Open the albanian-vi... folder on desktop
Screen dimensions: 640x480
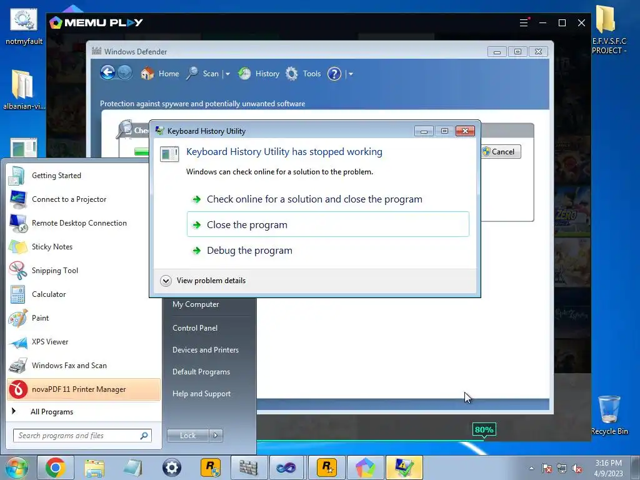tap(24, 90)
